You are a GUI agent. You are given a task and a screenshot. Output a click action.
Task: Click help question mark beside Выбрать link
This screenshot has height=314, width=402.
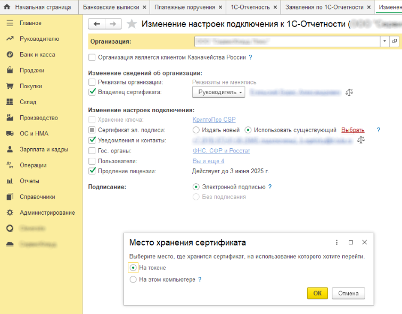point(378,130)
